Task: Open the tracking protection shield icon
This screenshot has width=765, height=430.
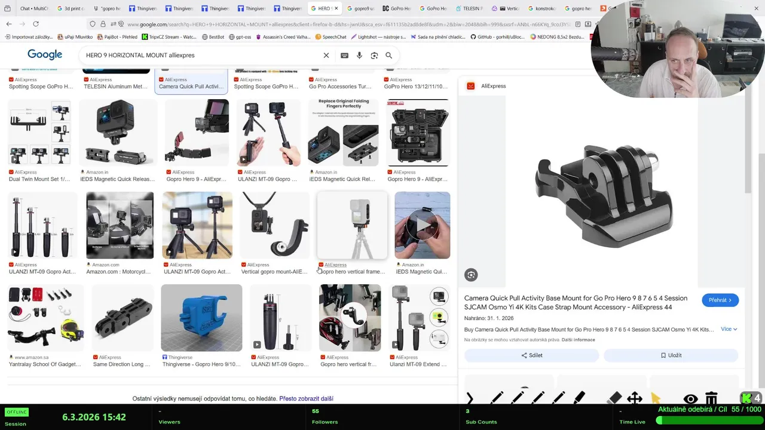Action: (92, 24)
